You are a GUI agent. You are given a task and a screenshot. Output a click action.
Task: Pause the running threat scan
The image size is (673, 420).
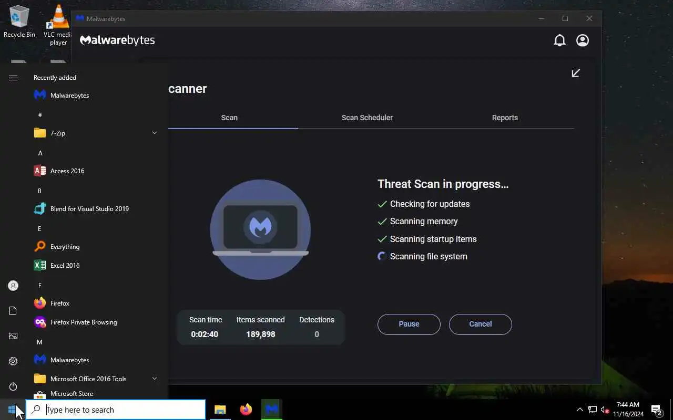(409, 324)
